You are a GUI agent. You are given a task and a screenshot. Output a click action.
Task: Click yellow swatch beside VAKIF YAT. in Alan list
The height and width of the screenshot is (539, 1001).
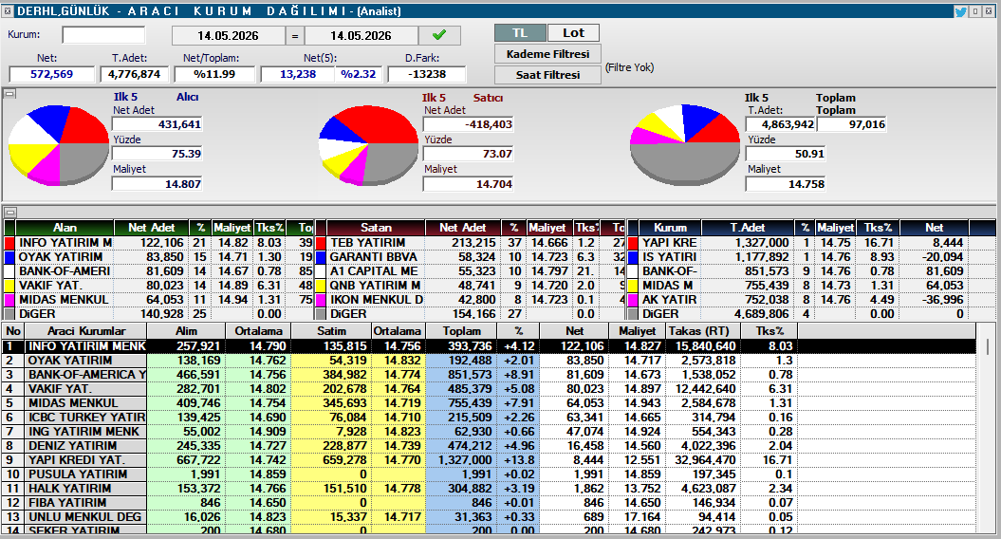[x=9, y=286]
